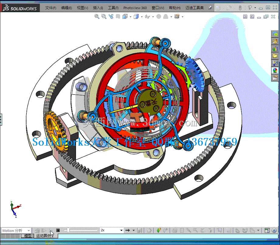Image resolution: width=280 pixels, height=245 pixels.
Task: Click the View Settings monitor icon
Action: click(177, 17)
